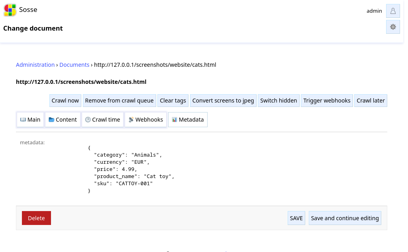Switch to the Content tab
The width and height of the screenshot is (408, 252).
click(x=63, y=120)
